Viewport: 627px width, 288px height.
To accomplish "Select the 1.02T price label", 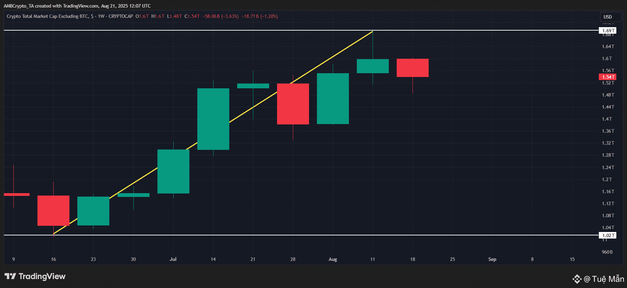I will [608, 235].
